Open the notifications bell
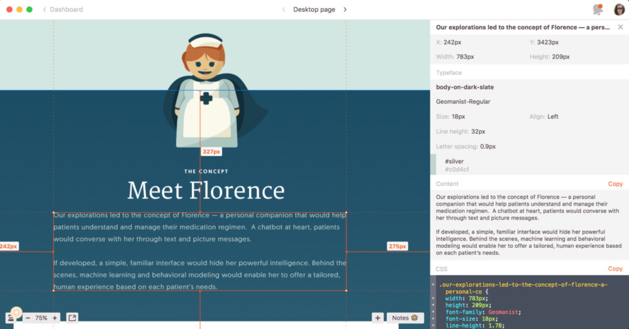The width and height of the screenshot is (629, 329). 598,9
